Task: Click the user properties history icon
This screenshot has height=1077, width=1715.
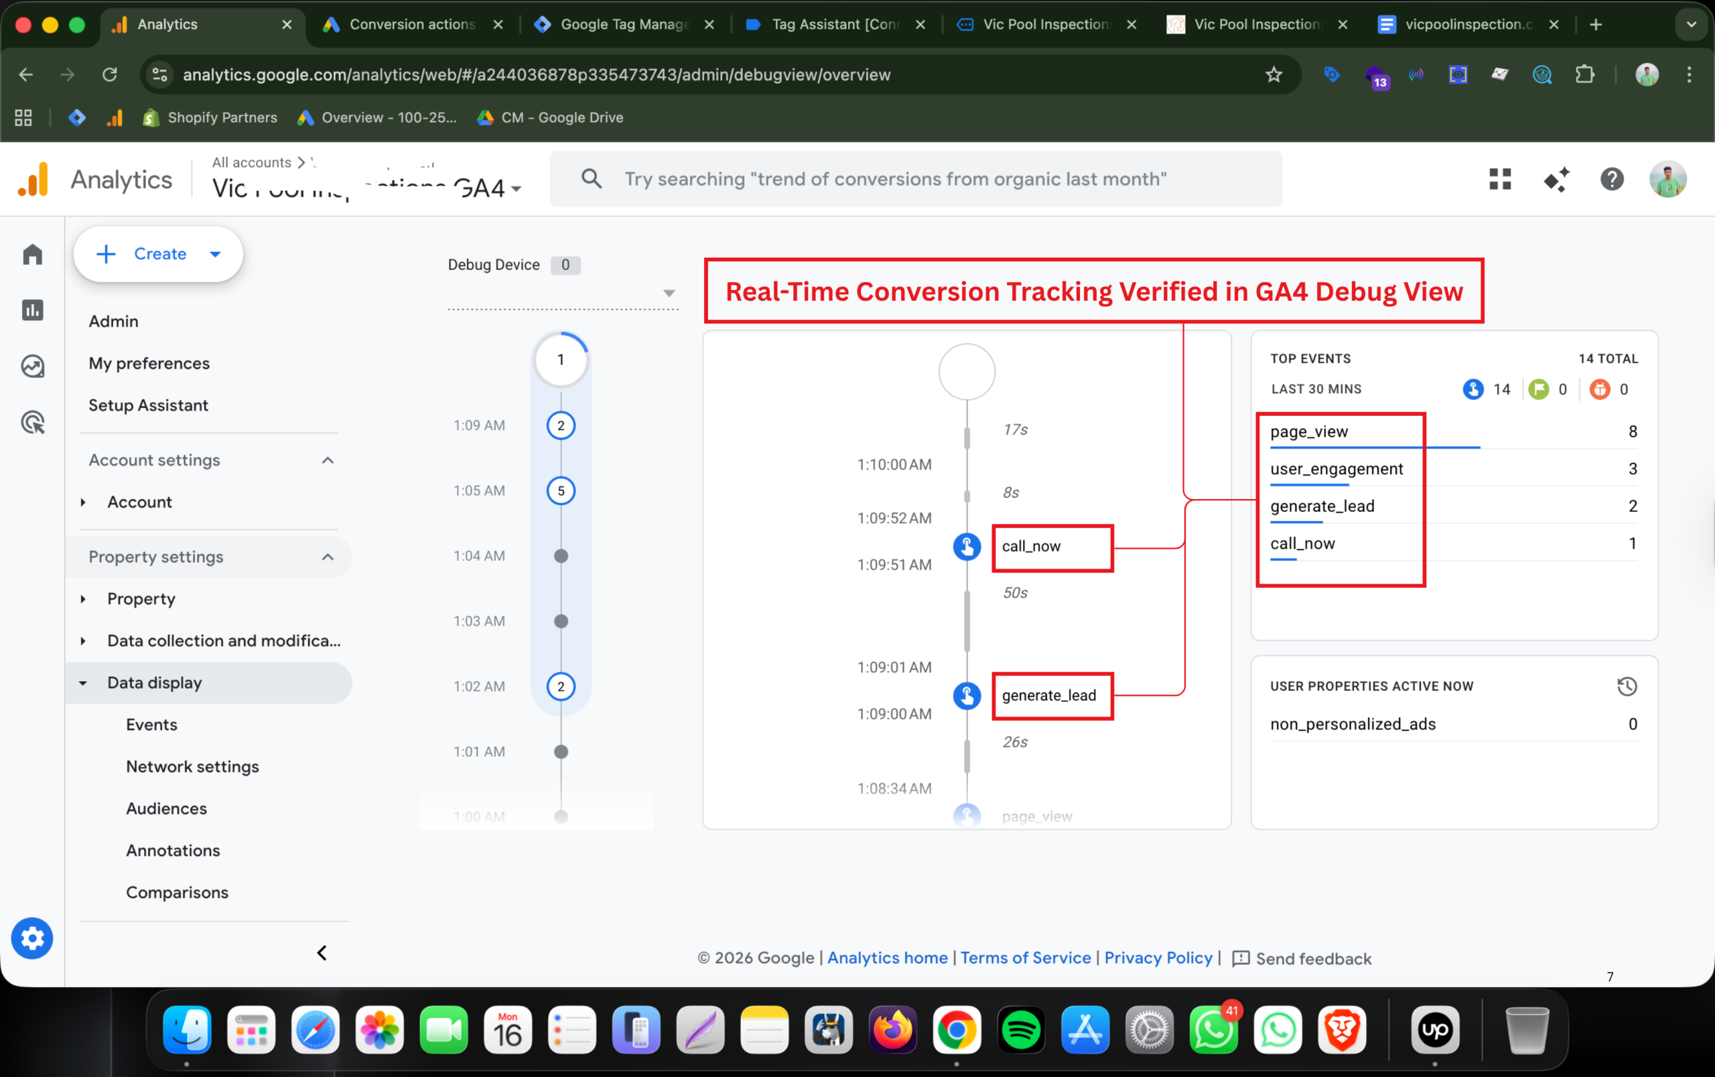Action: 1627,687
